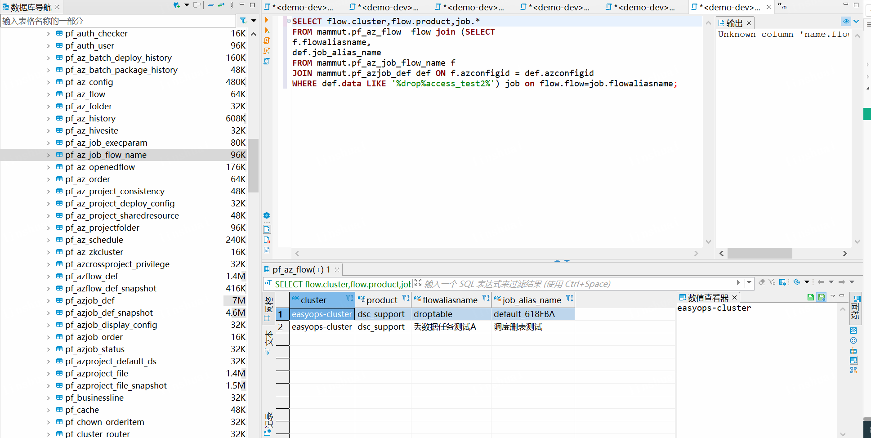871x438 pixels.
Task: Sort by cluster column sort icon
Action: click(x=349, y=298)
